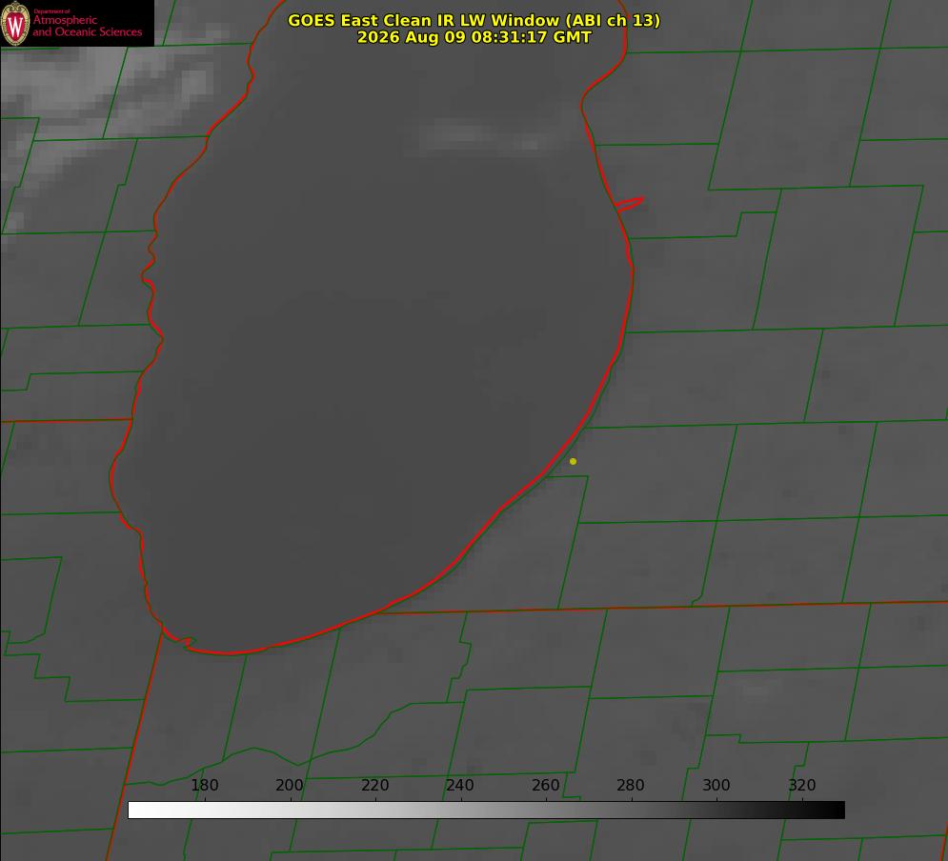Click the small red peninsula outline on east shore
The width and height of the screenshot is (948, 861).
[x=630, y=204]
